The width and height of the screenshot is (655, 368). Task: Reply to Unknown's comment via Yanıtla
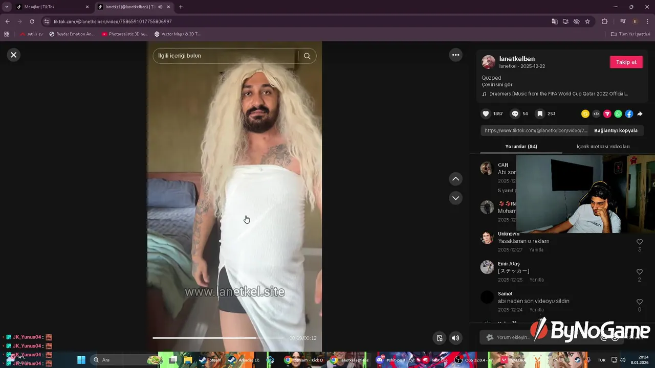click(536, 250)
